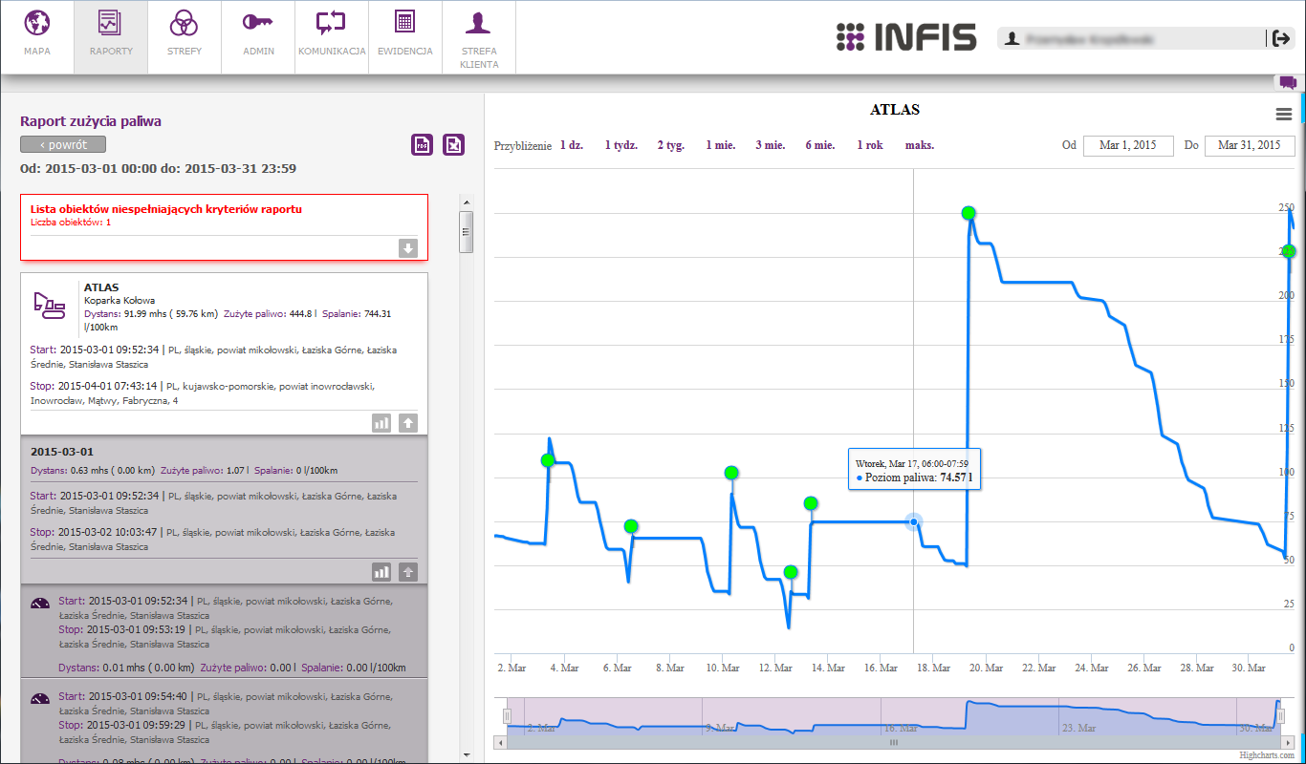Screen dimensions: 1306x764
Task: Set zoom range to 1 dz.
Action: click(x=572, y=145)
